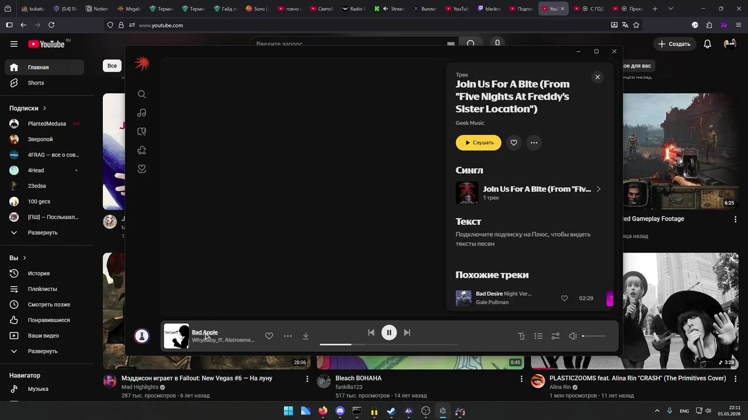Click the YouTube Создать button
This screenshot has height=420, width=748.
[674, 44]
